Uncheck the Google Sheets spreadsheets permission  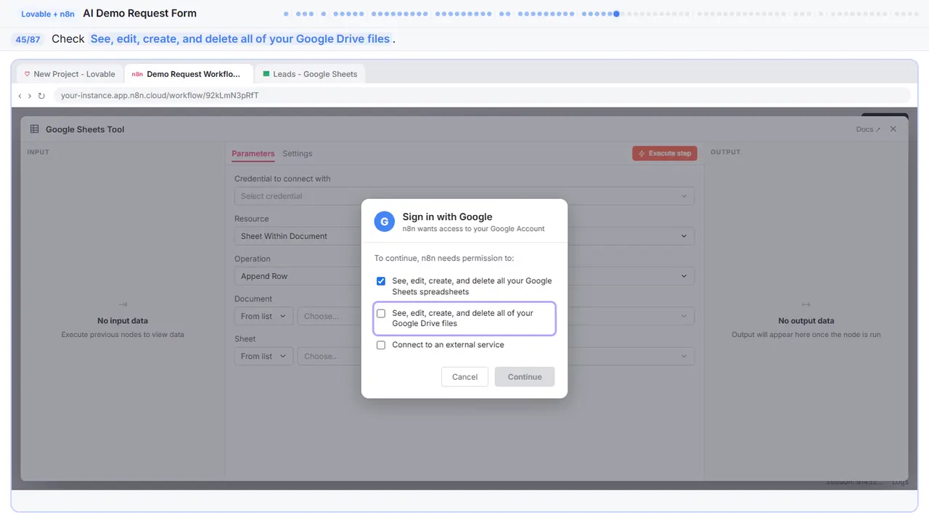click(x=381, y=281)
